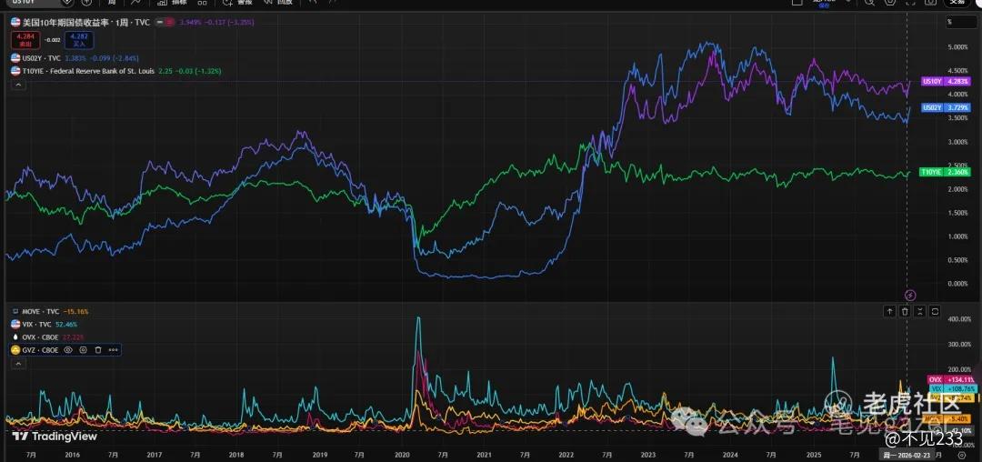The image size is (982, 462).
Task: Open the 指标 indicators menu in toolbar
Action: 172,3
